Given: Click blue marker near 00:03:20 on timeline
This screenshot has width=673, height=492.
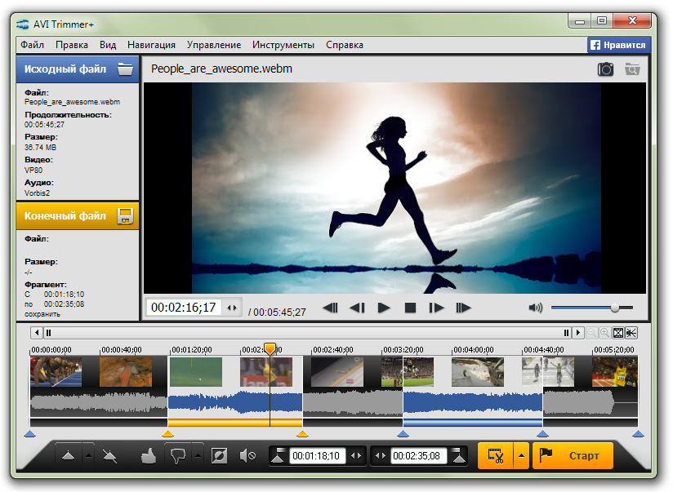Looking at the screenshot, I should pyautogui.click(x=403, y=434).
